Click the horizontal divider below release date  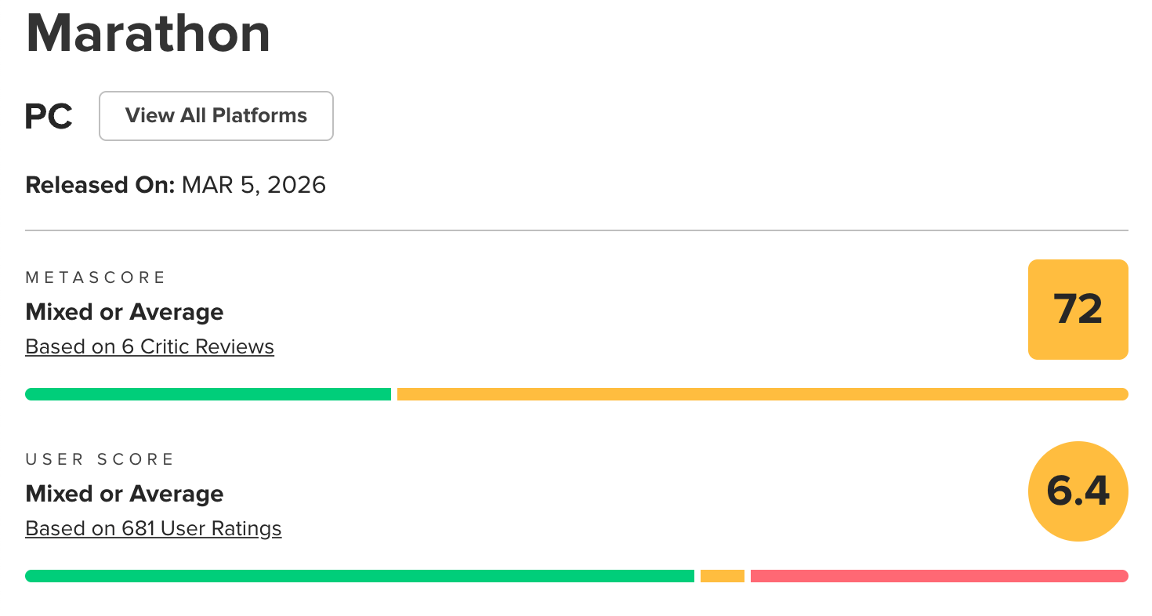[x=576, y=230]
